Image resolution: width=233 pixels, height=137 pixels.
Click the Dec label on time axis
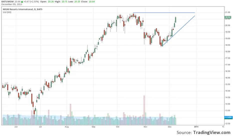(169, 127)
